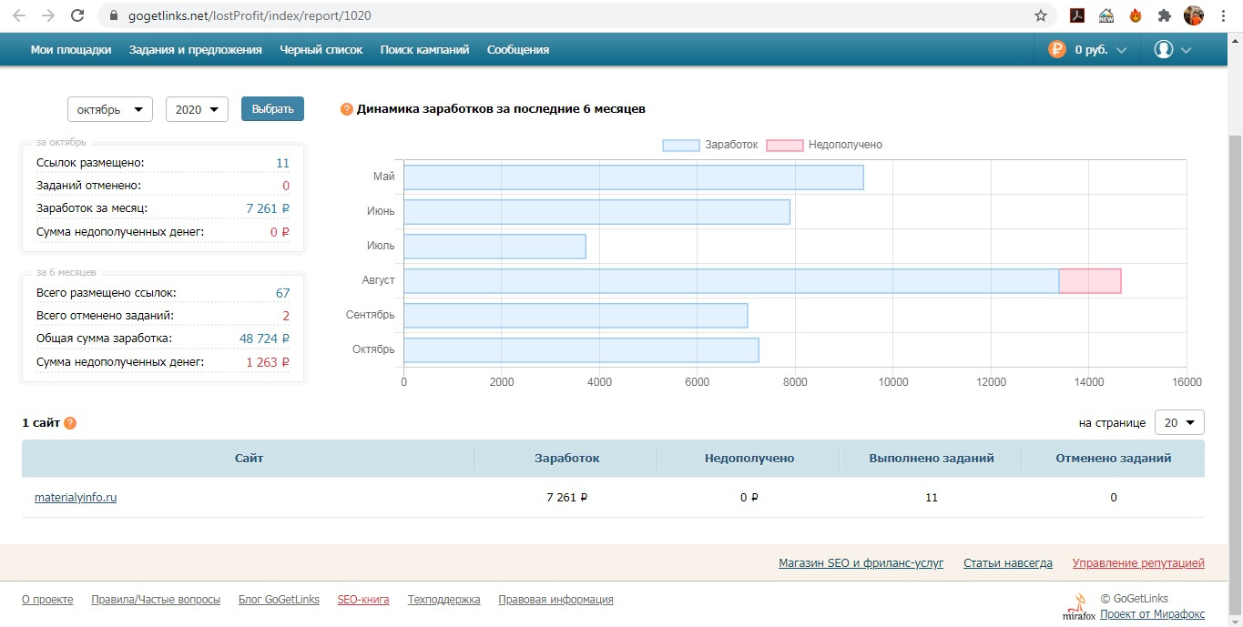Screen dimensions: 1243x627
Task: Toggle the "Заработок" legend series in chart
Action: (x=710, y=145)
